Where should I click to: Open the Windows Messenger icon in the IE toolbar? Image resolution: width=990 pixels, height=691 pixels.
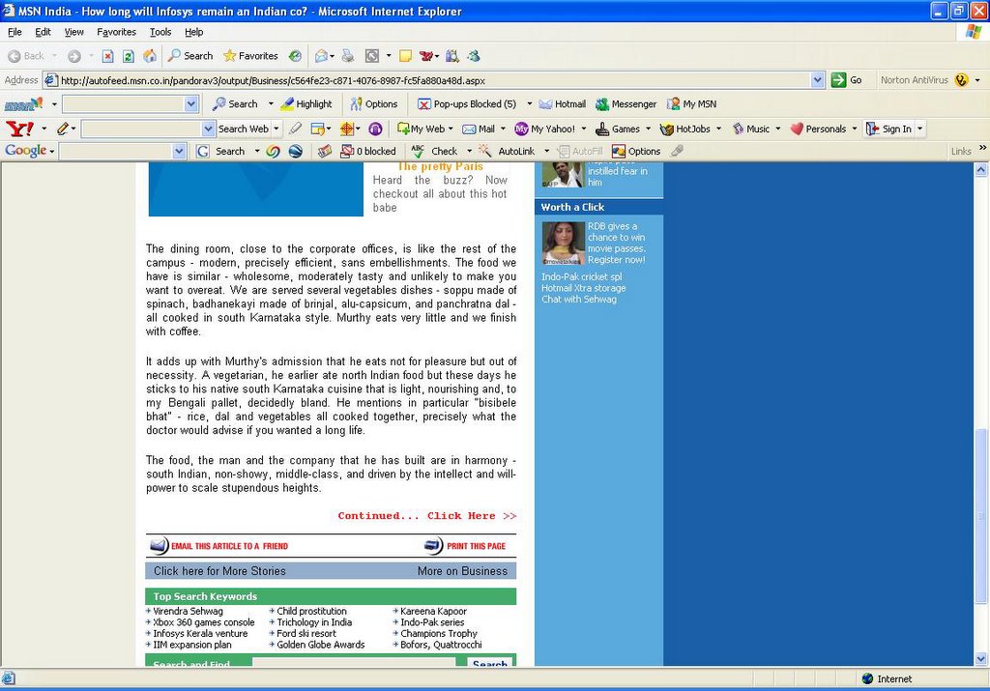(474, 56)
